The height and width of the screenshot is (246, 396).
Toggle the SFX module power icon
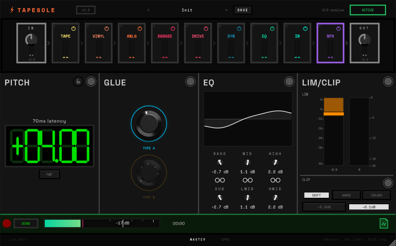tap(338, 29)
